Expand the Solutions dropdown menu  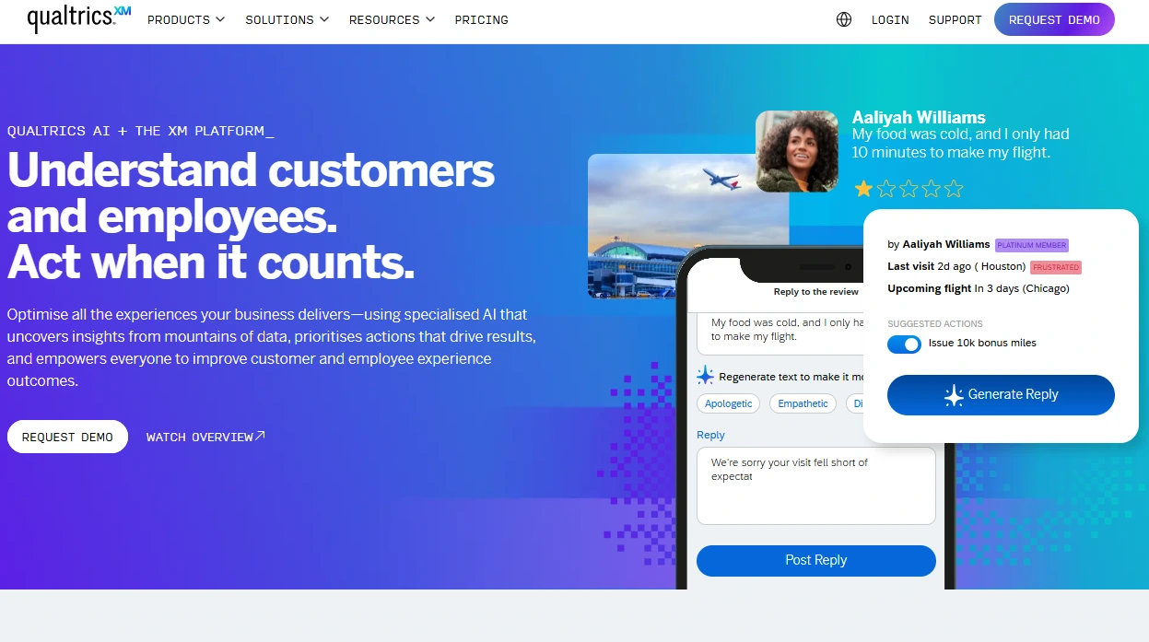click(x=287, y=19)
